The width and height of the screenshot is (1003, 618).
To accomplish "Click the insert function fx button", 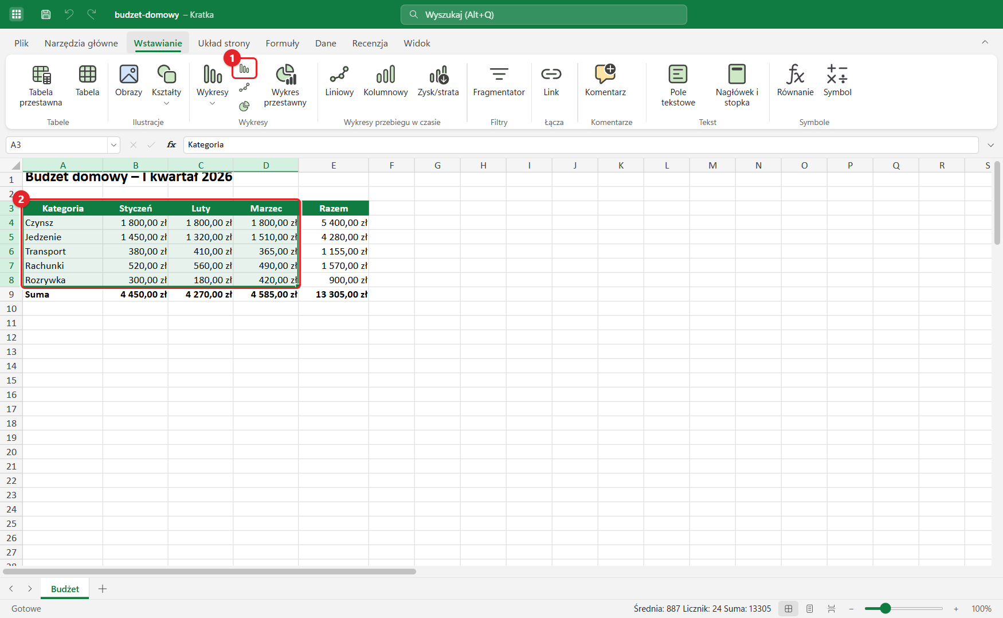I will [x=171, y=145].
